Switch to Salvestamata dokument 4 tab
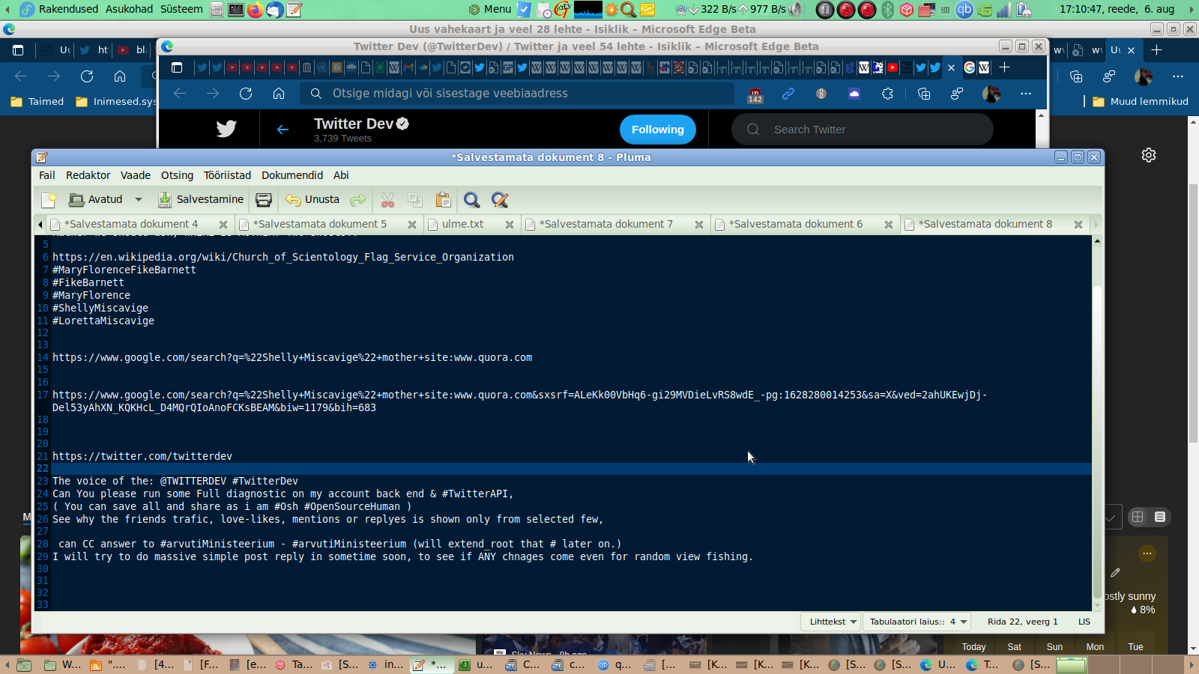 (131, 224)
